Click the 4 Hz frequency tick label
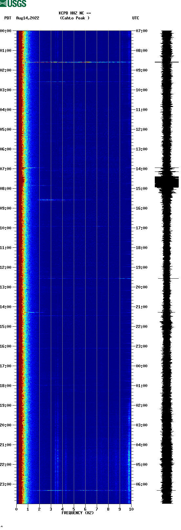Screen dimensions: 181x530 point(62,509)
